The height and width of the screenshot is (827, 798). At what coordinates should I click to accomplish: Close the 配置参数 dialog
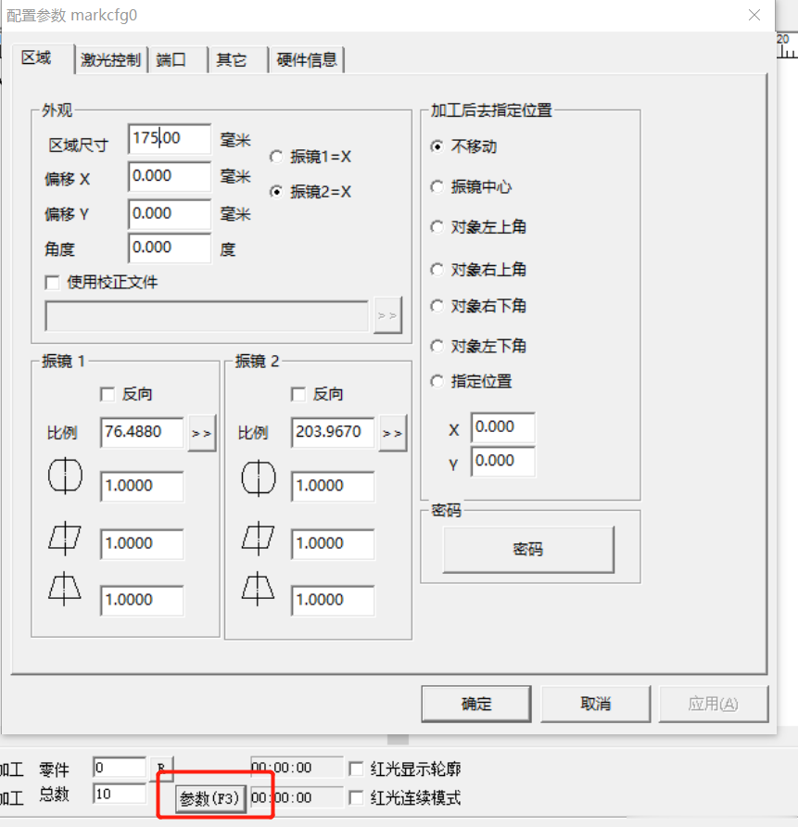(x=754, y=15)
